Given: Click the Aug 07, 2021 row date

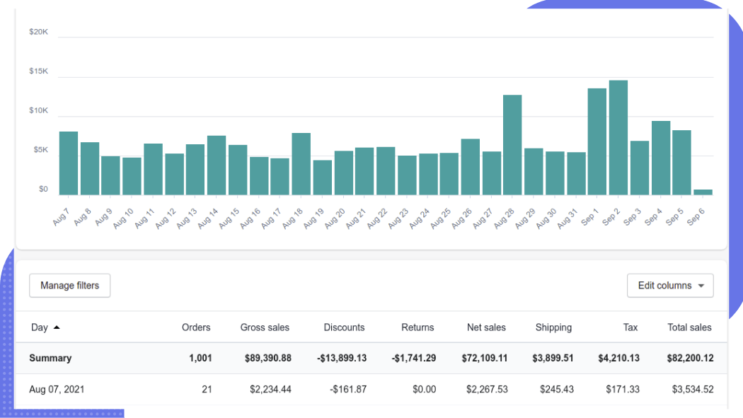Looking at the screenshot, I should (x=57, y=389).
